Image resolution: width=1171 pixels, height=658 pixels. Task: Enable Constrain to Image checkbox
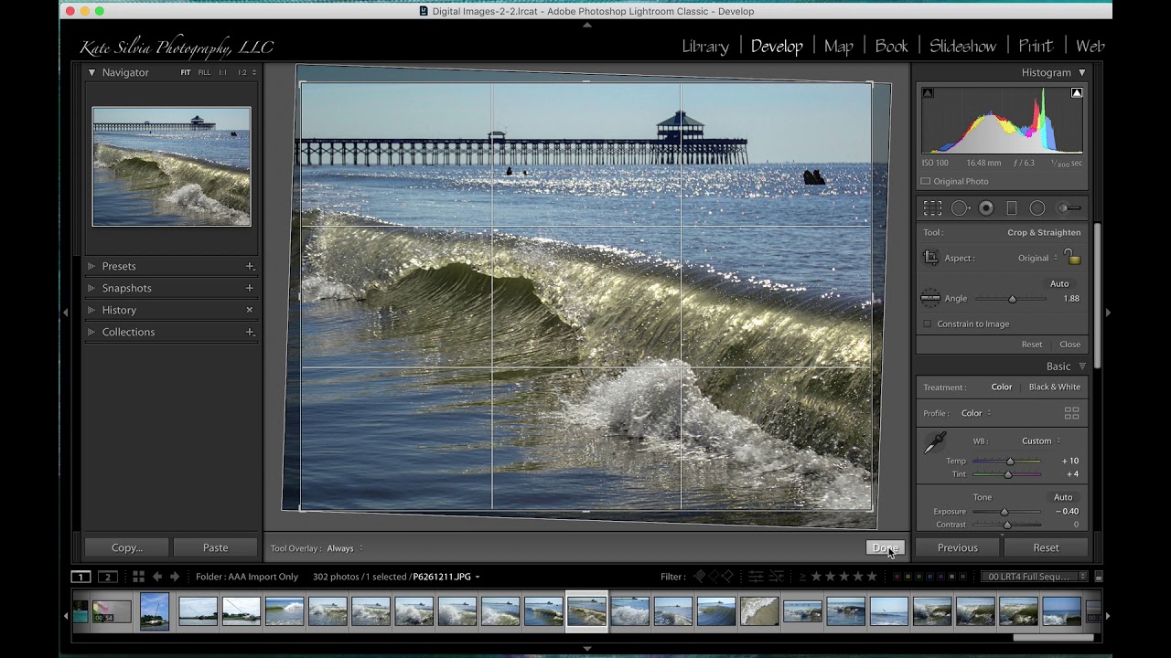pos(928,324)
